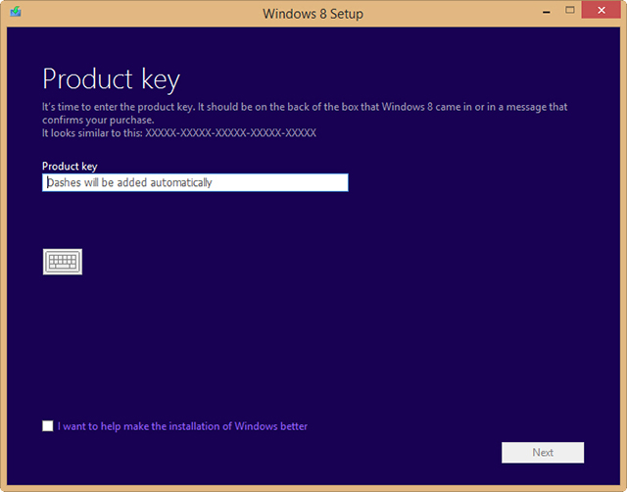Open the on-screen touch keyboard icon
This screenshot has width=627, height=492.
pos(63,262)
